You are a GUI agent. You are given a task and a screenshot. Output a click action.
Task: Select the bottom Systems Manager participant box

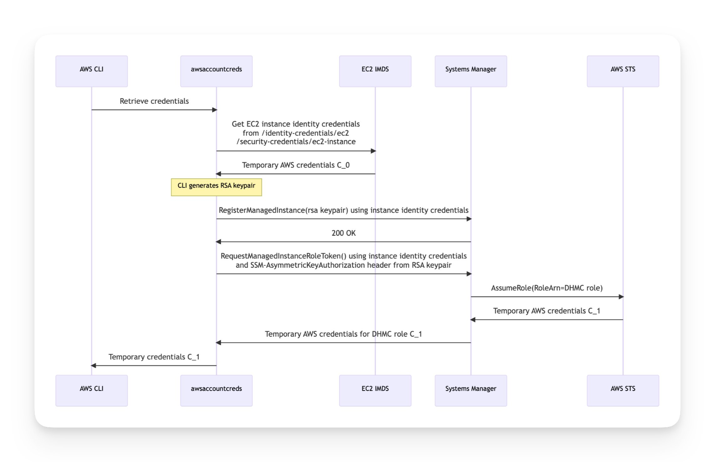point(471,390)
